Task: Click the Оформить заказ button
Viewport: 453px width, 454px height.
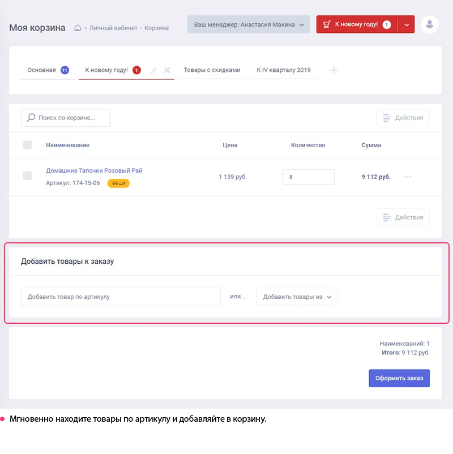Action: (399, 378)
